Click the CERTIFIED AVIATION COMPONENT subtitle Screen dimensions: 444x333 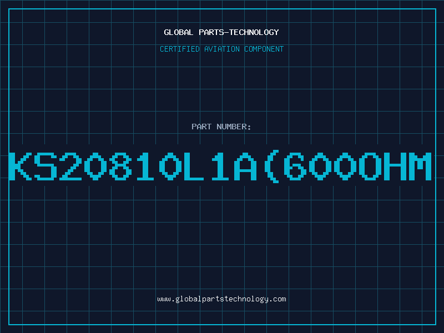point(221,49)
